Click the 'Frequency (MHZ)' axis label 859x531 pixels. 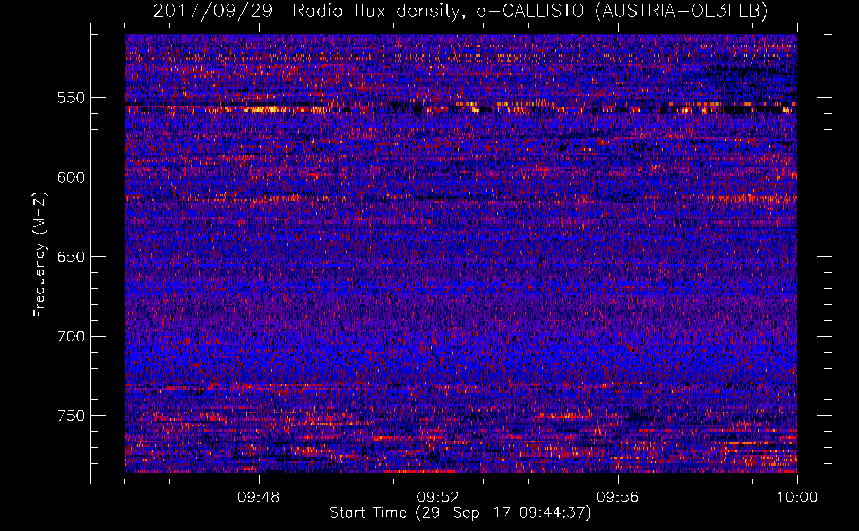tap(40, 254)
